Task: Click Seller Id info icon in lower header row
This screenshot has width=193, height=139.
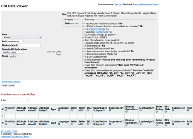Action: pyautogui.click(x=82, y=124)
